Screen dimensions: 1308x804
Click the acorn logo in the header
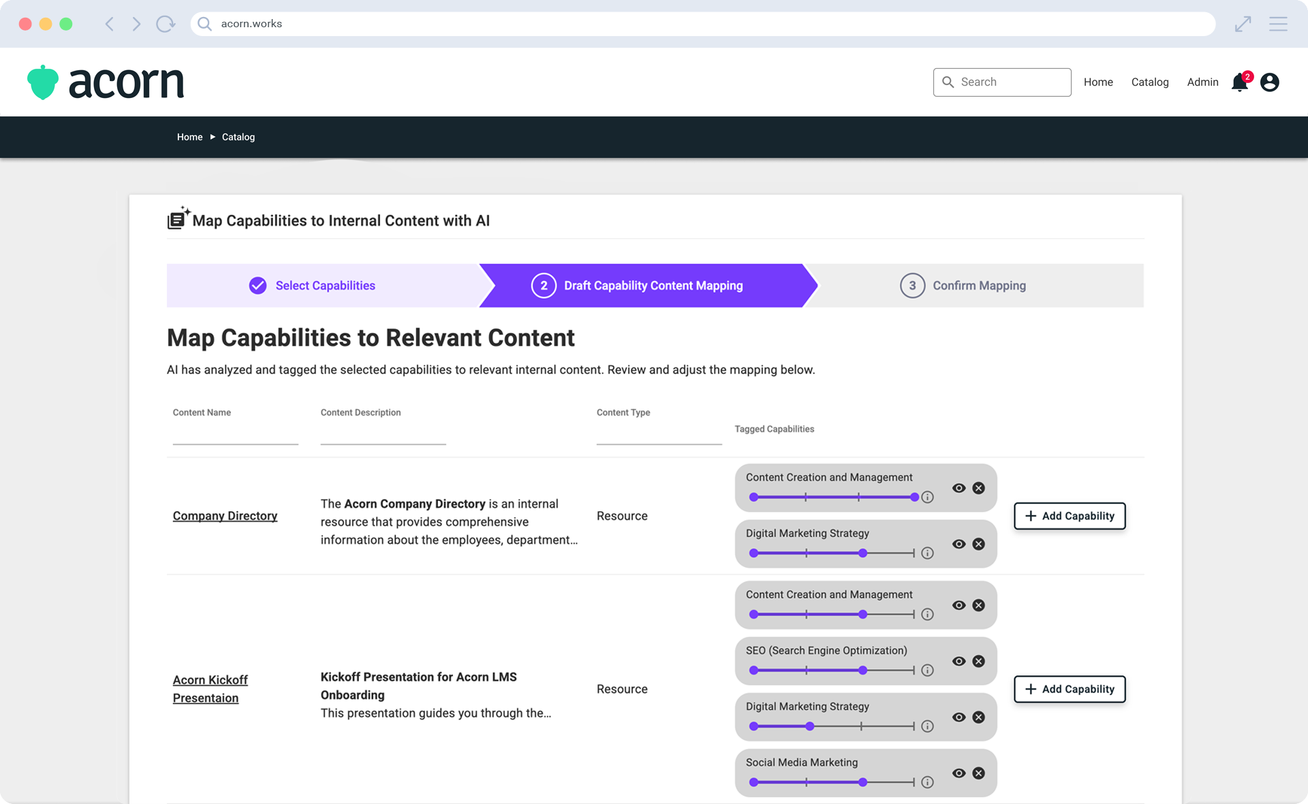pyautogui.click(x=106, y=82)
